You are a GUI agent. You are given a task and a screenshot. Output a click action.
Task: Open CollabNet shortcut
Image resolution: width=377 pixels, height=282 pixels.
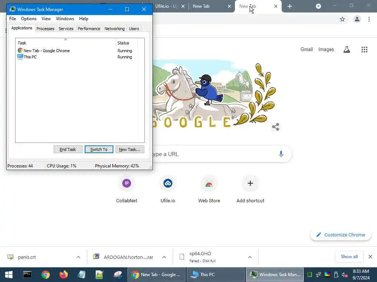tap(127, 189)
